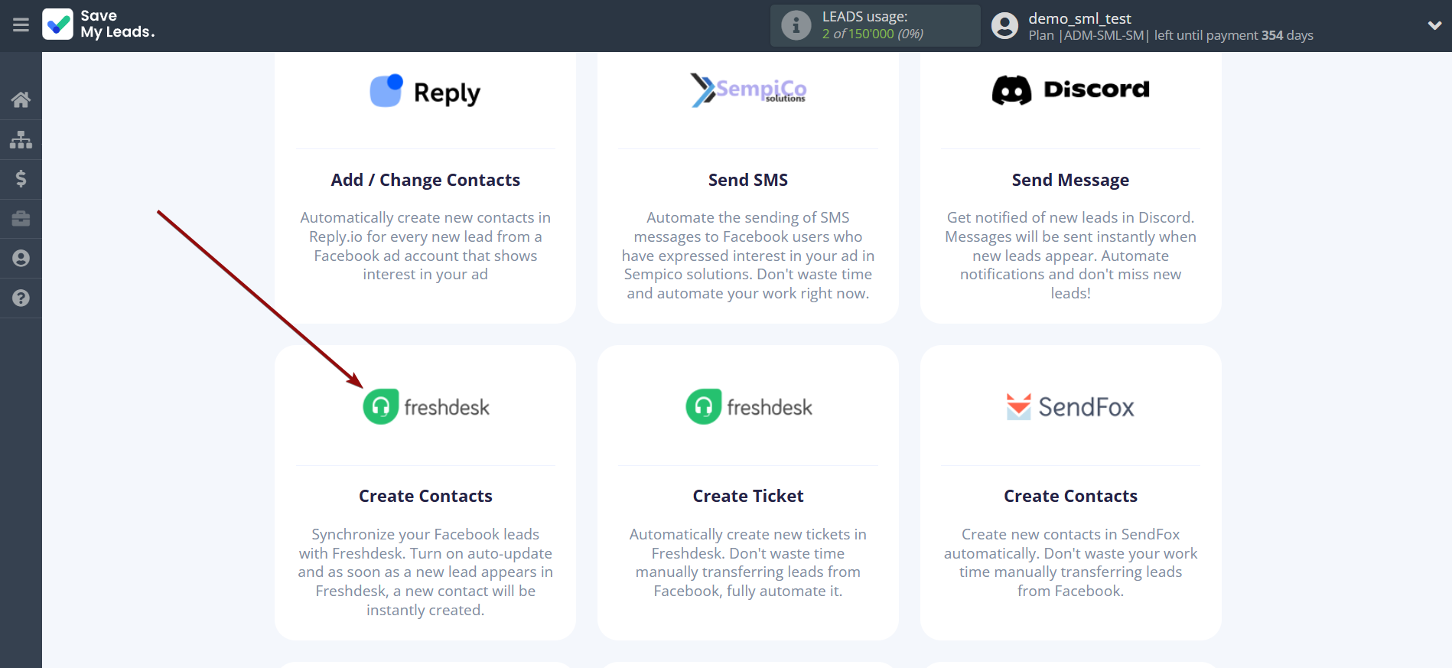Screen dimensions: 1452x668
Task: Click the account avatar icon in header
Action: click(1004, 25)
